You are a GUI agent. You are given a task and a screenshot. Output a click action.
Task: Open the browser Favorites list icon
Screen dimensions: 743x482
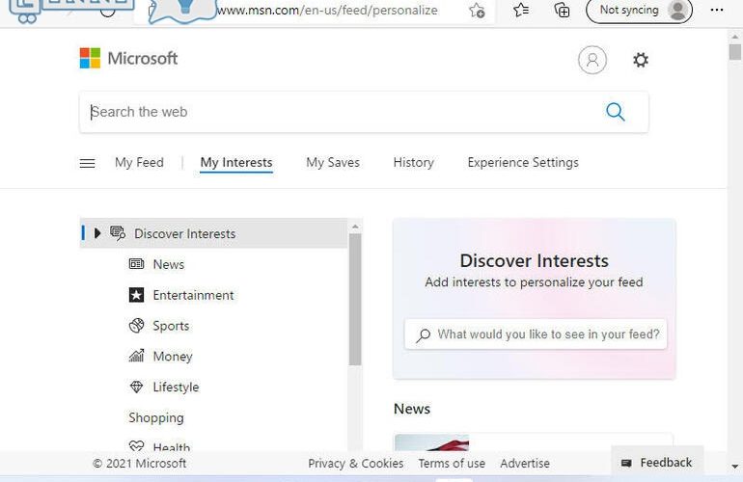tap(521, 10)
